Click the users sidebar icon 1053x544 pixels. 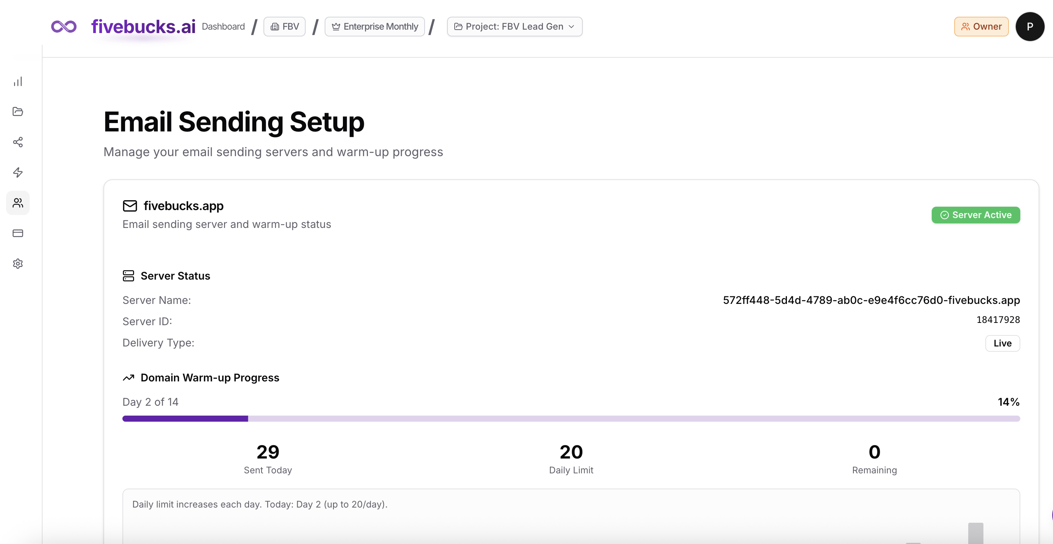17,203
